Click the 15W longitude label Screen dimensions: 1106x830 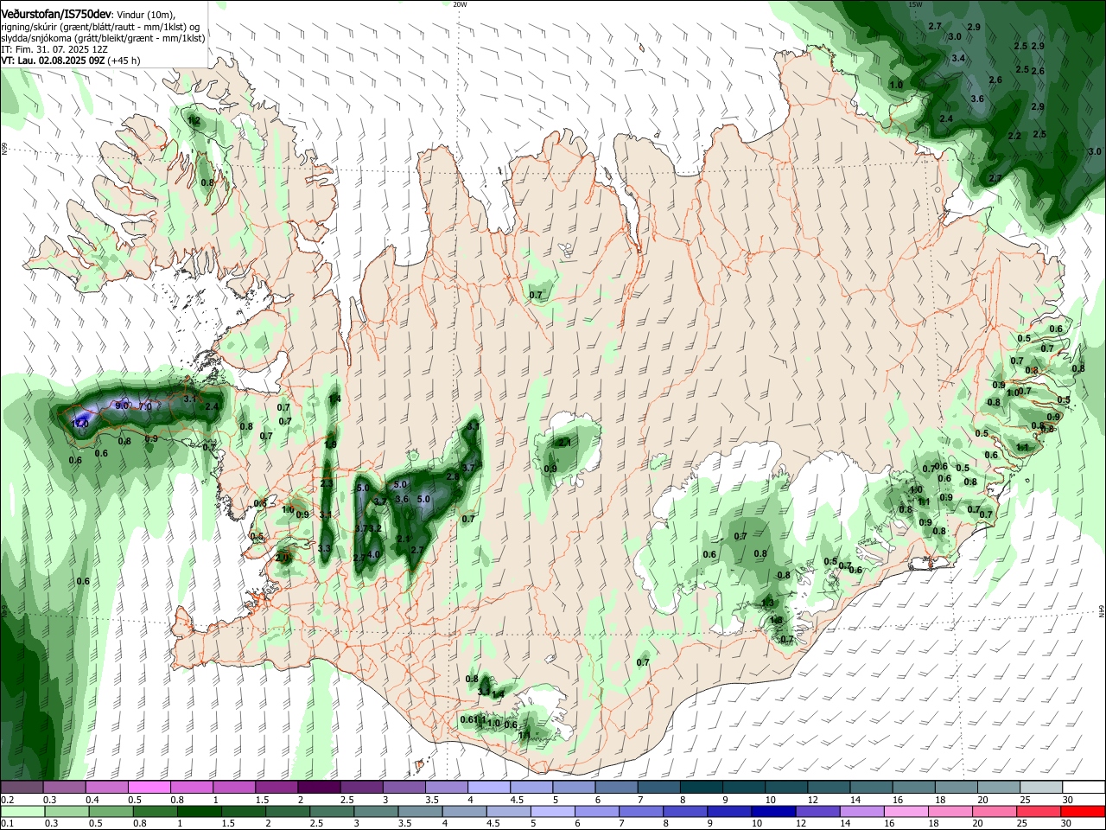coord(916,4)
